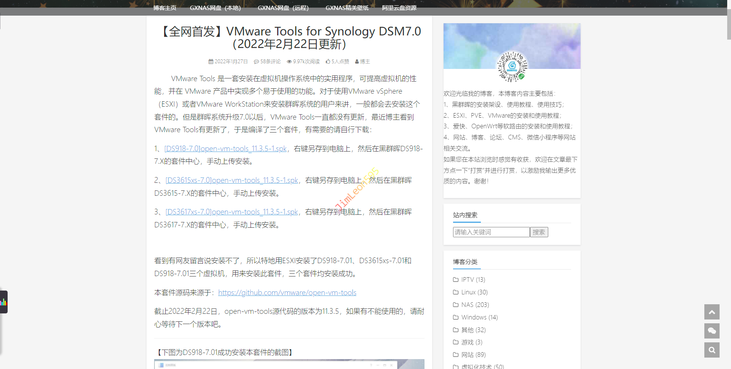This screenshot has width=731, height=369.
Task: Click the colorful bar chart widget at left edge
Action: click(x=3, y=302)
